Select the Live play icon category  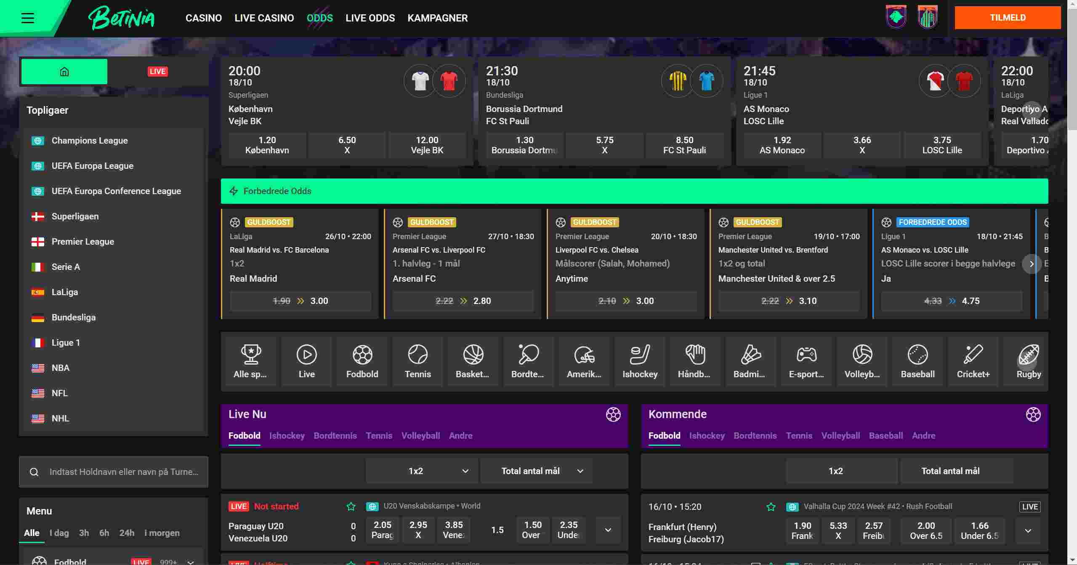306,361
